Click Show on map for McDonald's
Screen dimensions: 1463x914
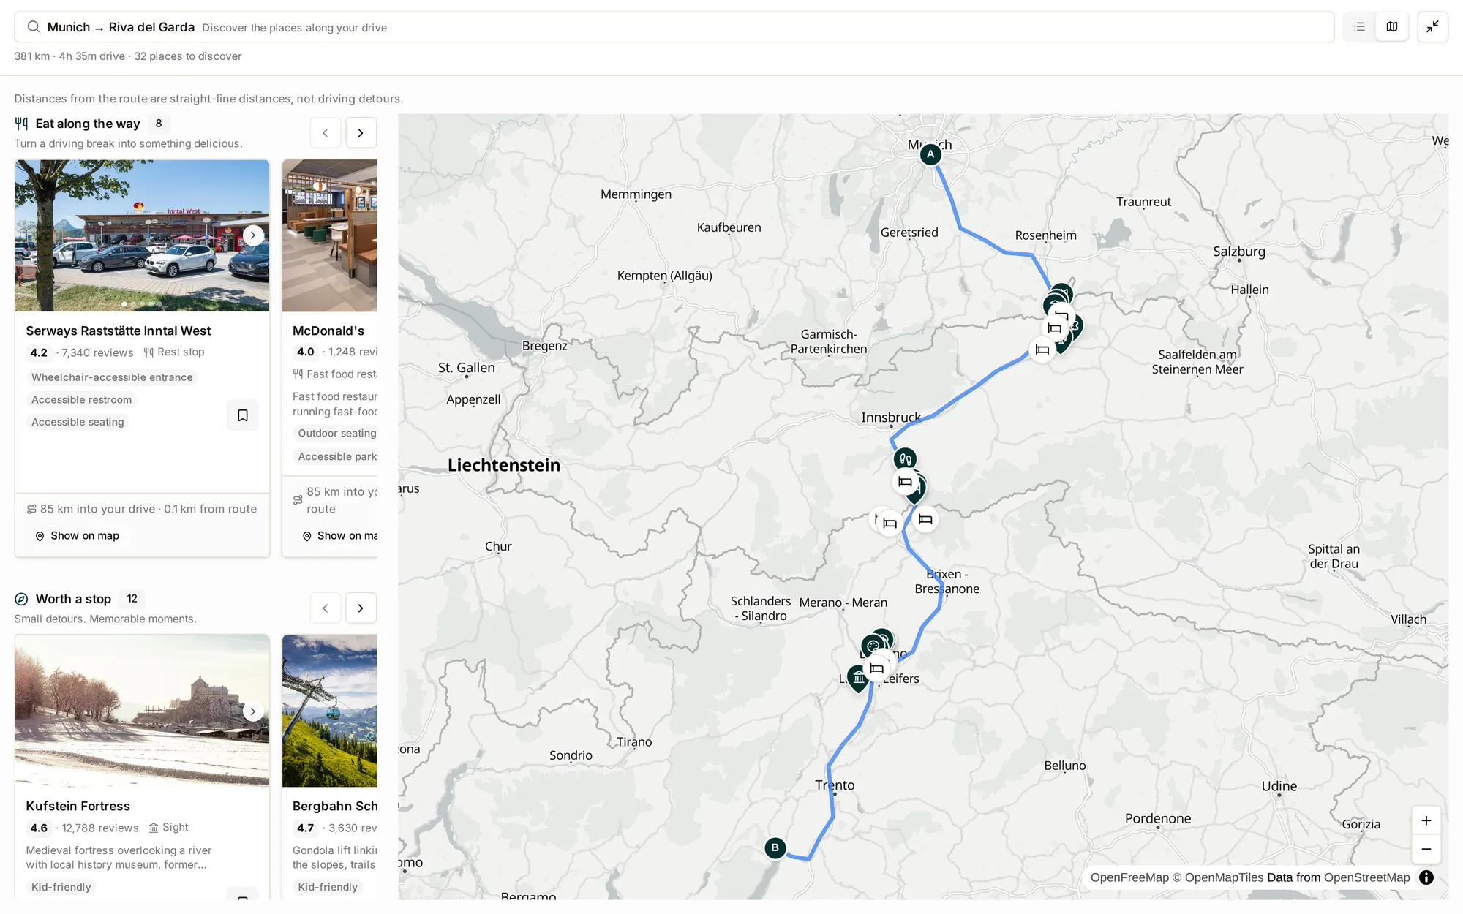click(340, 536)
